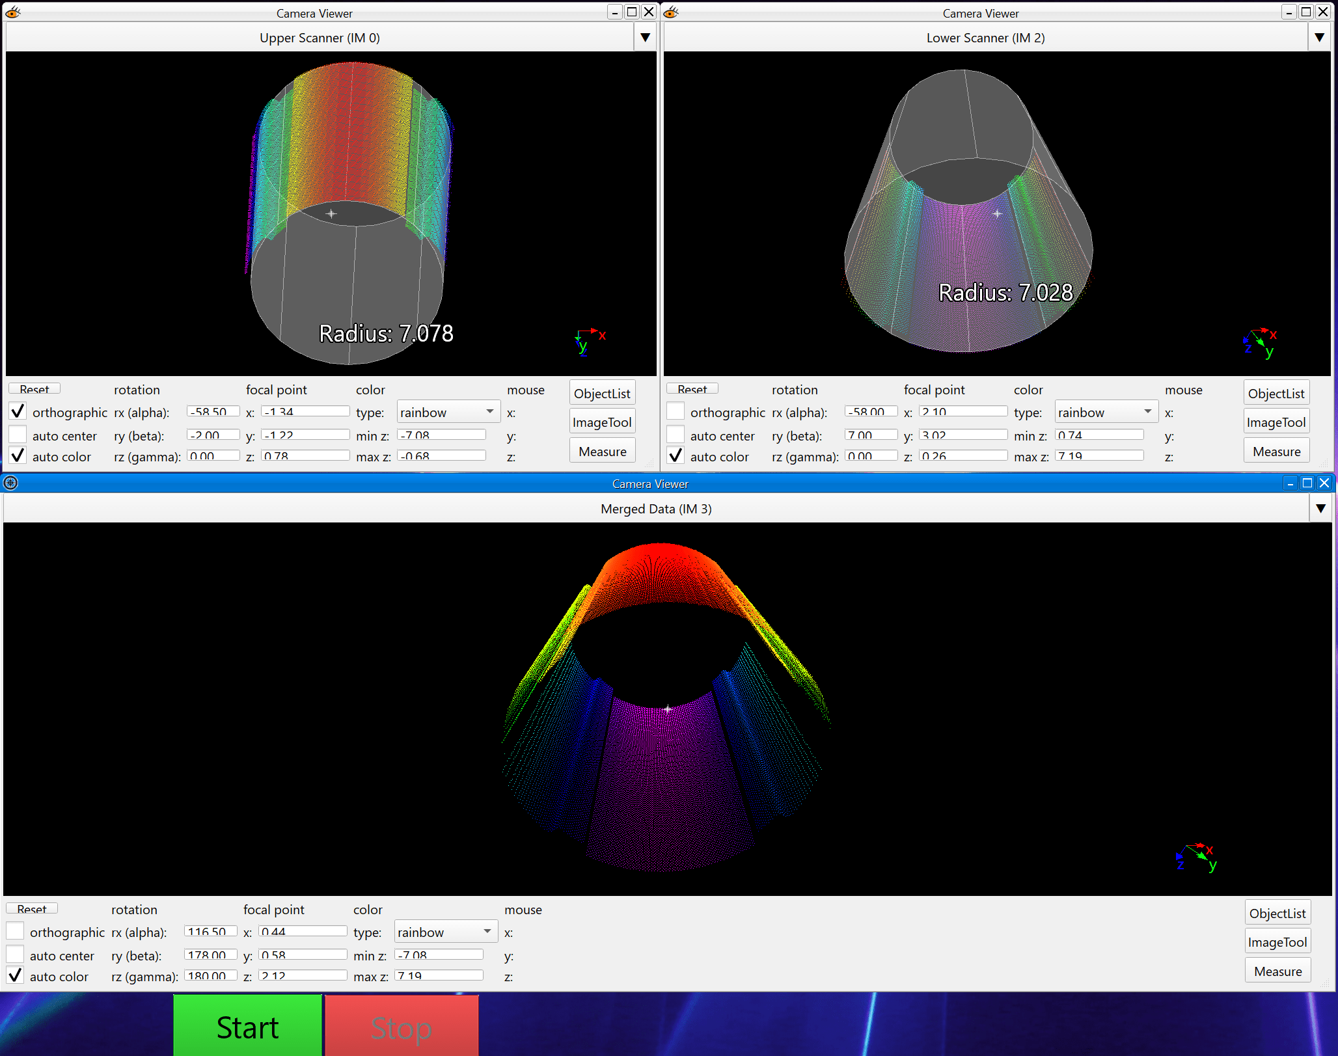Click rx (alpha) field in Lower Scanner viewer

coord(871,411)
